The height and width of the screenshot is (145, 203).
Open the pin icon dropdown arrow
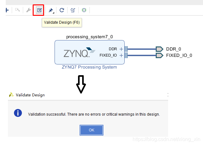pos(54,13)
